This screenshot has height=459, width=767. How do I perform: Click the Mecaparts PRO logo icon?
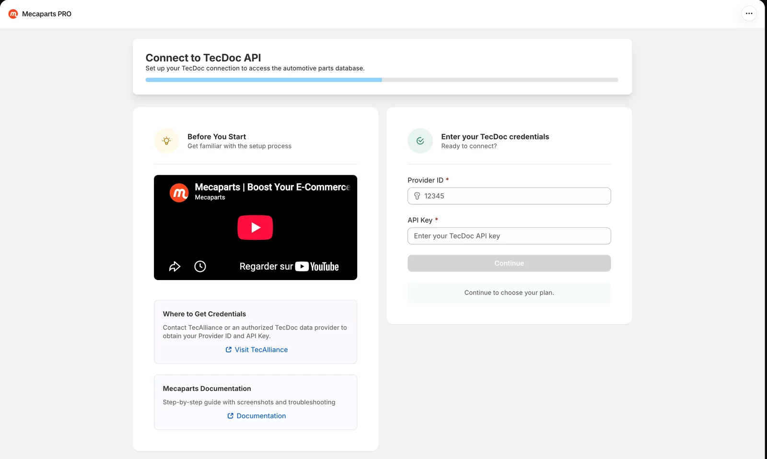[13, 14]
